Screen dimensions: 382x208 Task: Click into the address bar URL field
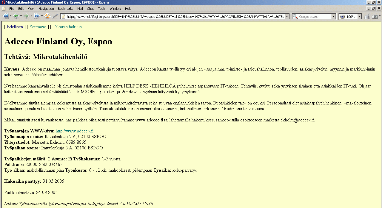pyautogui.click(x=175, y=17)
